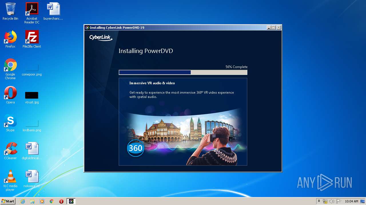Open the volume tray icon
The width and height of the screenshot is (366, 205).
tap(332, 201)
